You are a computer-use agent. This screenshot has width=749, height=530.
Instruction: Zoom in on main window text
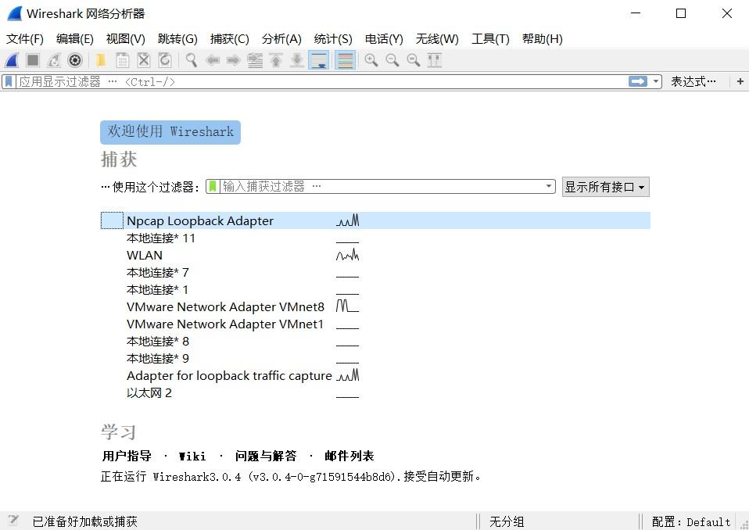coord(371,60)
